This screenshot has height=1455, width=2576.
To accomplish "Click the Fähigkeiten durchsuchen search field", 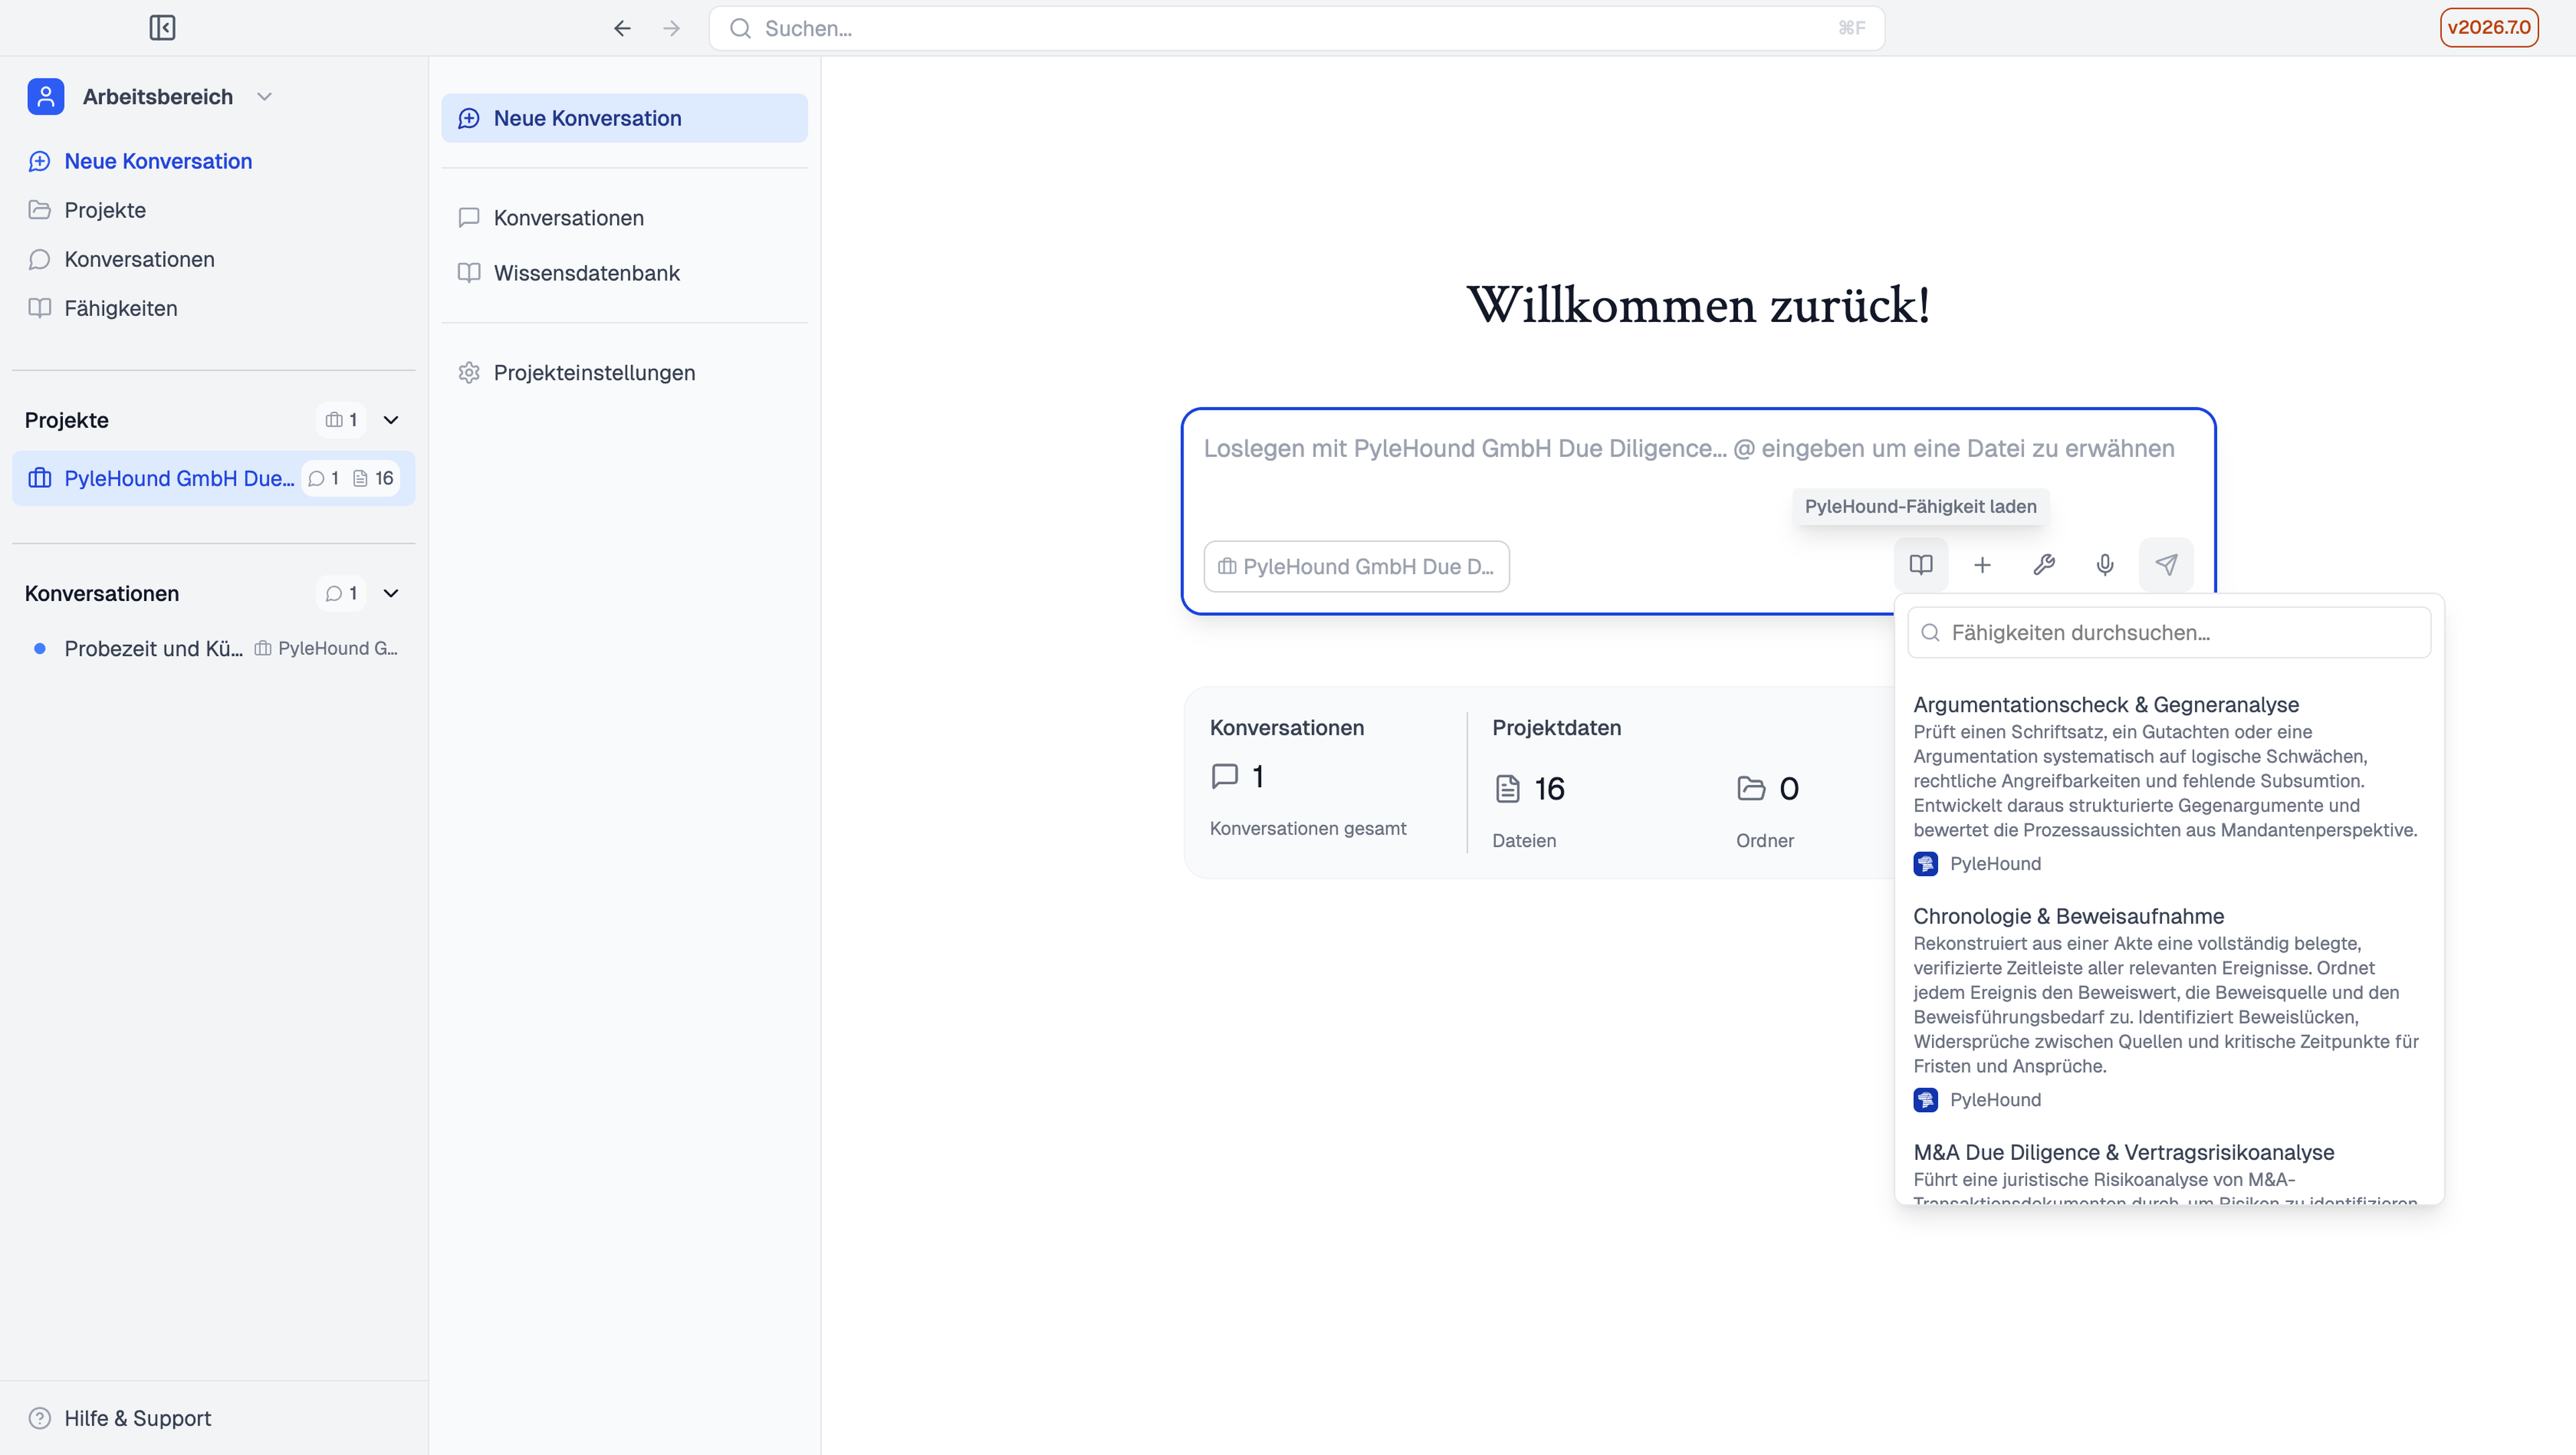I will click(2169, 633).
